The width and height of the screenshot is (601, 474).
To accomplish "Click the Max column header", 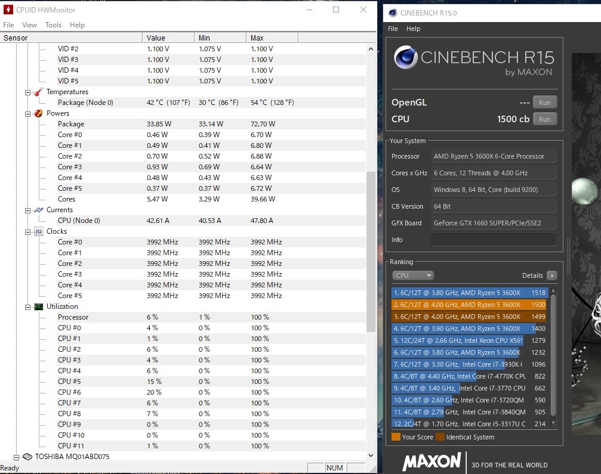I will click(x=272, y=38).
